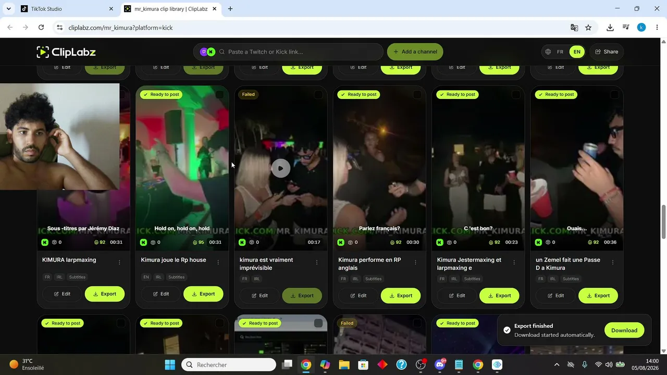Open options menu for "Kimura performe en RP anglais"

415,262
